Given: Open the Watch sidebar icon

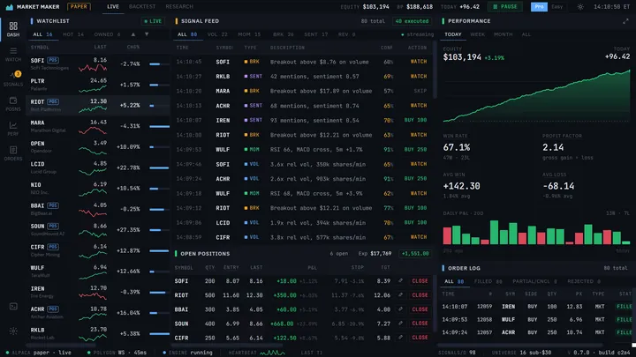Looking at the screenshot, I should pos(13,54).
